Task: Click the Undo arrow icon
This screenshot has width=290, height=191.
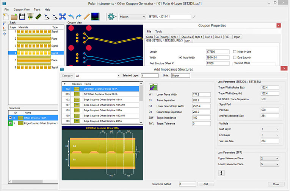Action: coord(71,17)
